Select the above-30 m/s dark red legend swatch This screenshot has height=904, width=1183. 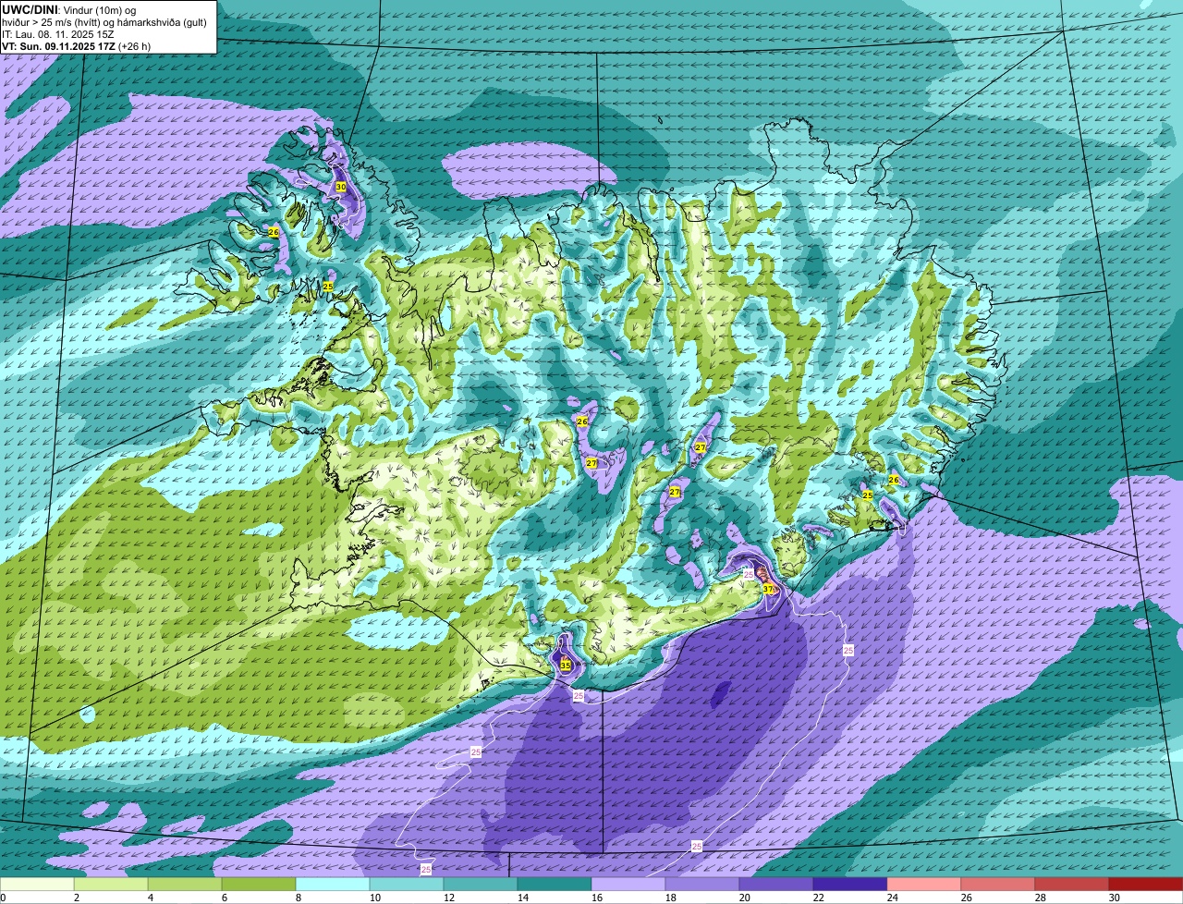1146,884
